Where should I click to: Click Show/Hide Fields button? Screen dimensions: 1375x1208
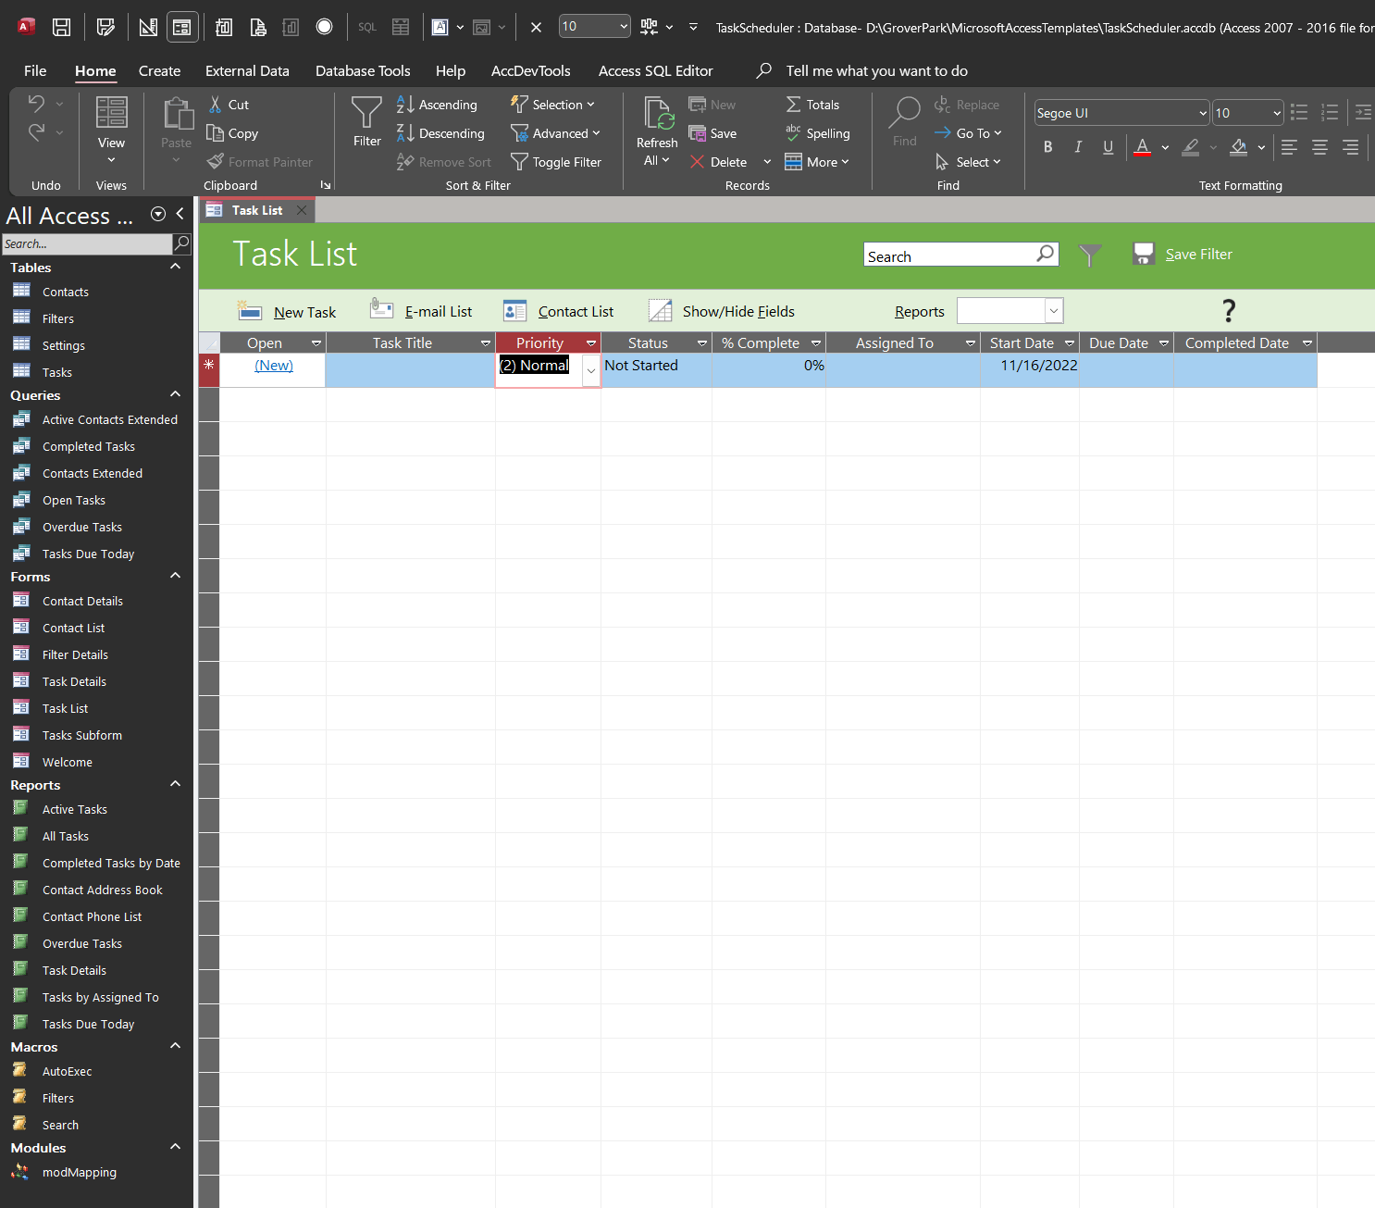click(x=722, y=311)
